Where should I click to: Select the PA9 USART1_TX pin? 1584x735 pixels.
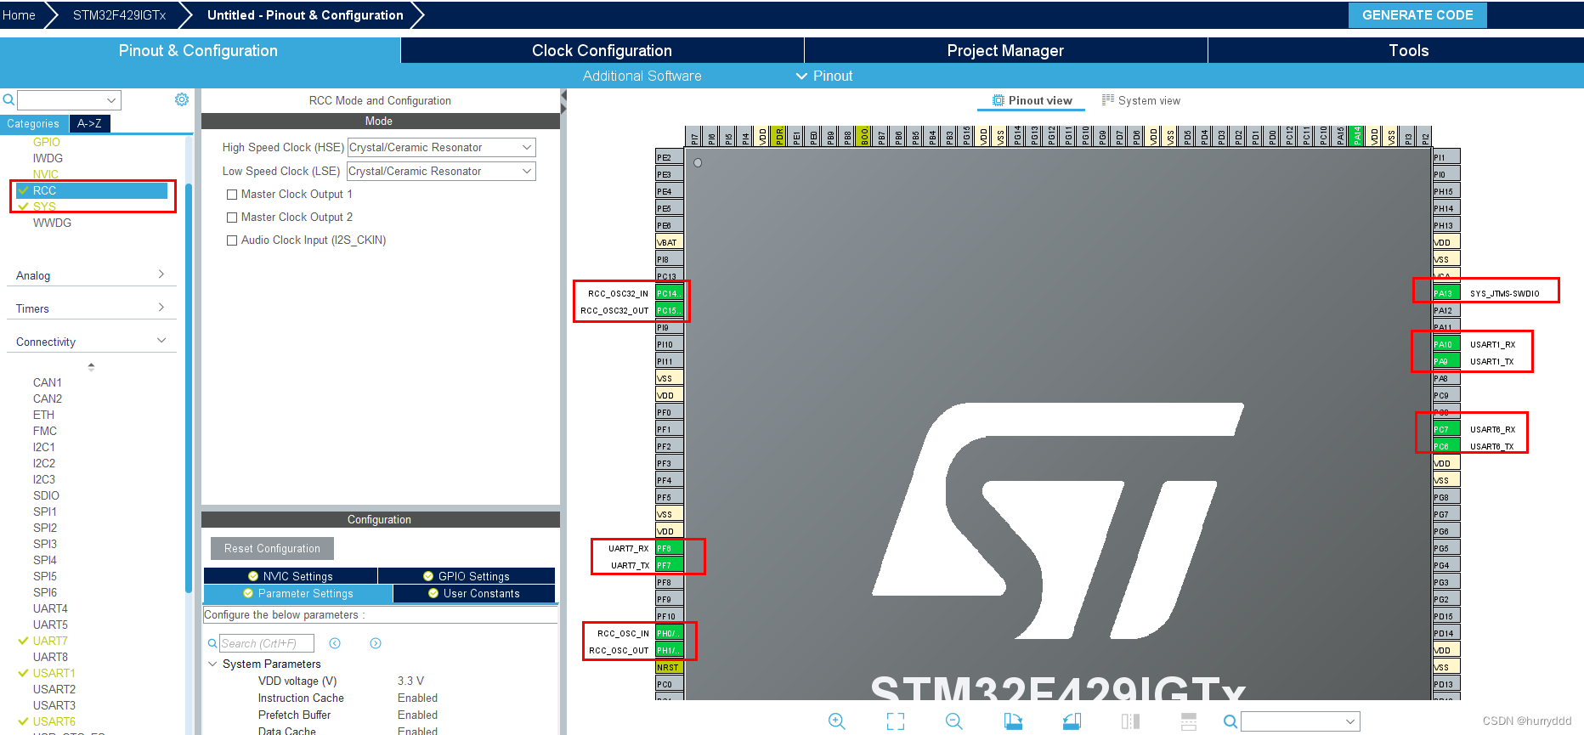click(x=1445, y=361)
